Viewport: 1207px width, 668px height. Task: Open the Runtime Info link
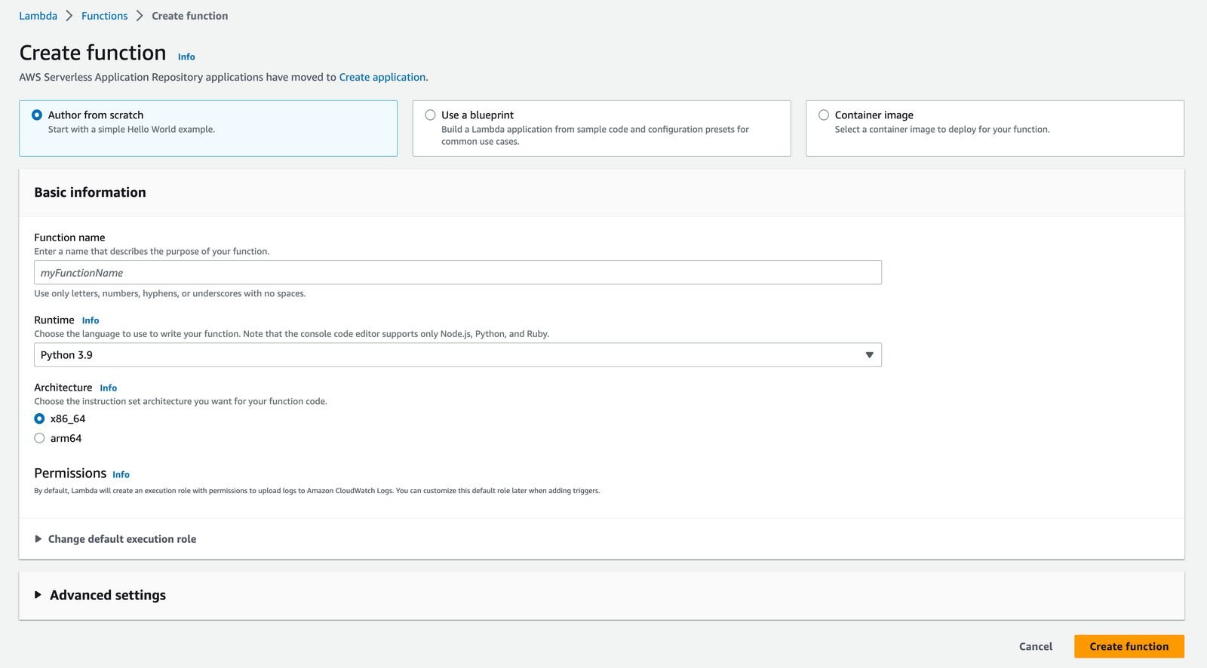pos(91,320)
